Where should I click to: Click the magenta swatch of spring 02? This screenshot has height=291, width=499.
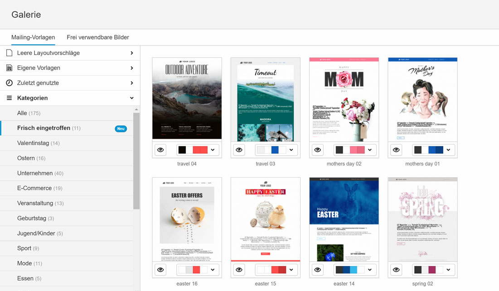pyautogui.click(x=432, y=270)
